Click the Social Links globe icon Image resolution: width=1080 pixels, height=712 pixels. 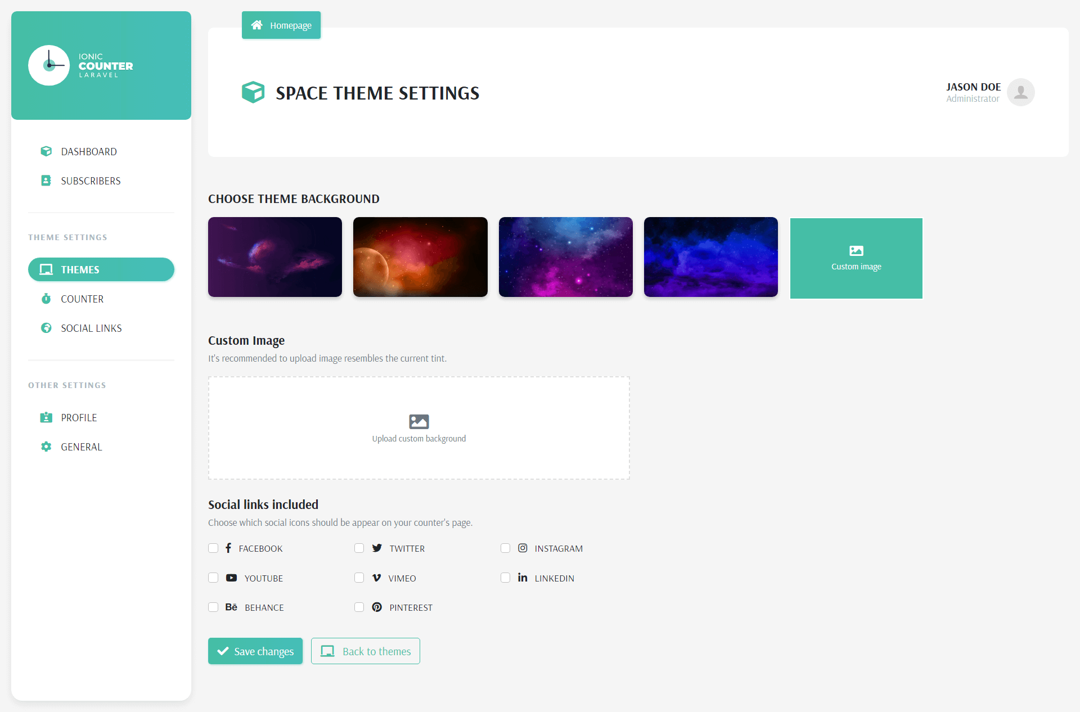click(x=46, y=328)
